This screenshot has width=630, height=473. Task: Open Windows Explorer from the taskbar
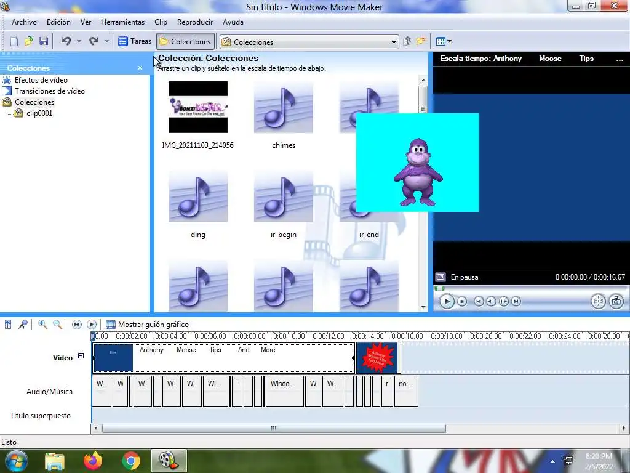point(55,461)
